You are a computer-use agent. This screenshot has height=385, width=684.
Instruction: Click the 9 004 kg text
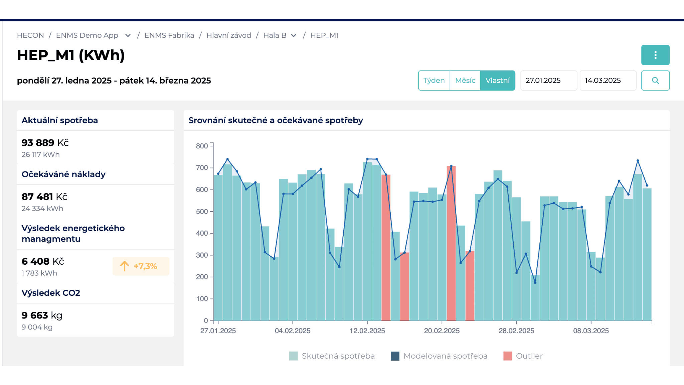[x=37, y=327]
